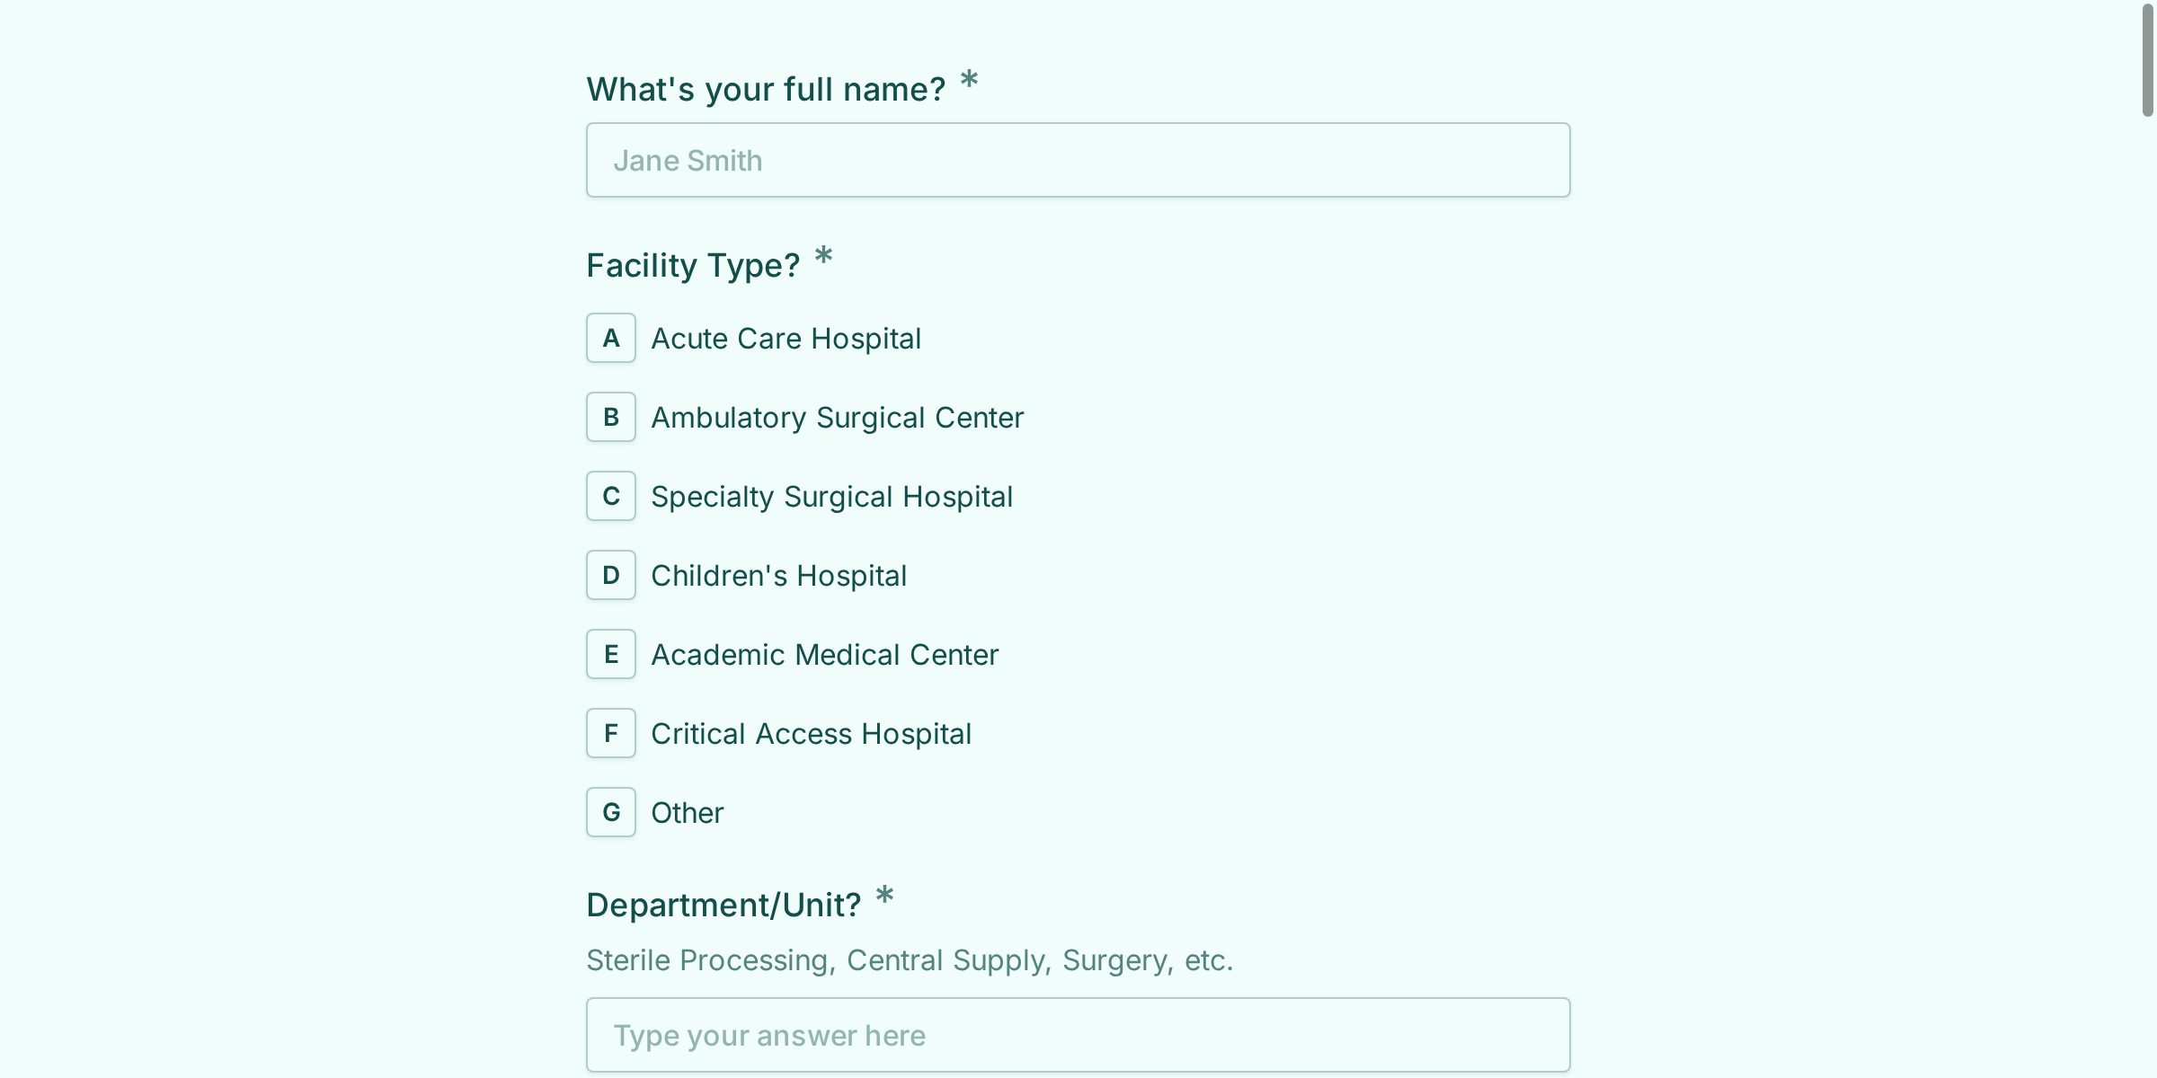
Task: Click the full name input field
Action: (1078, 160)
